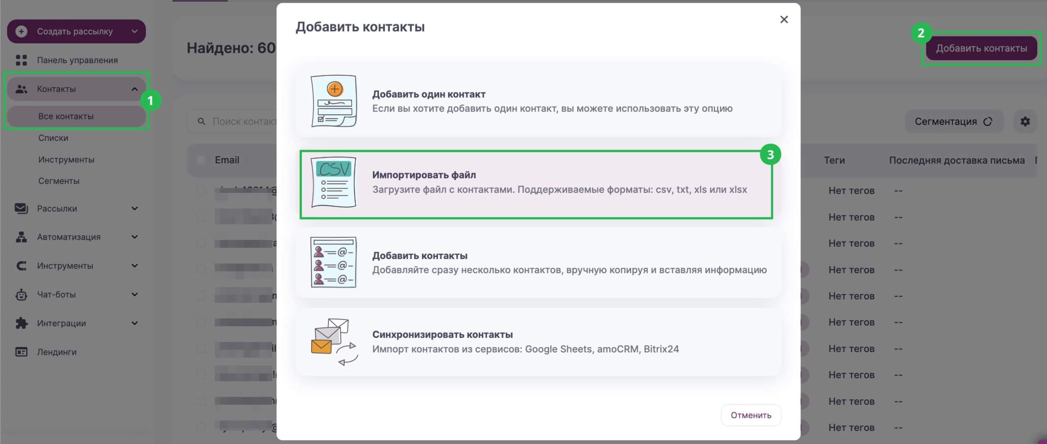
Task: Toggle the select-all checkbox beside Email header
Action: tap(201, 160)
